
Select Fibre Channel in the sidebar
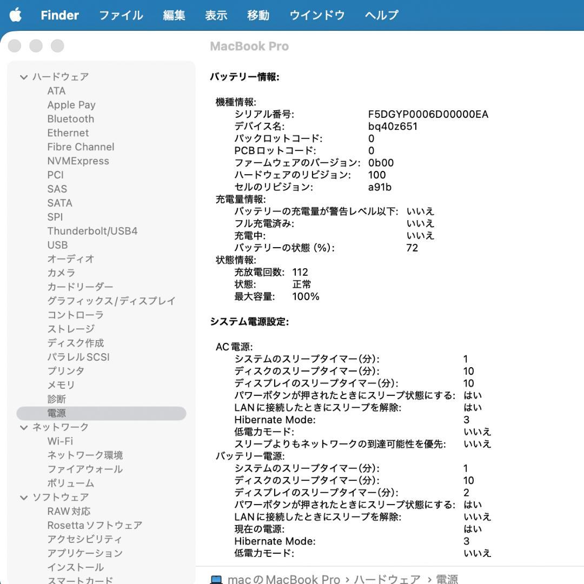[x=81, y=147]
